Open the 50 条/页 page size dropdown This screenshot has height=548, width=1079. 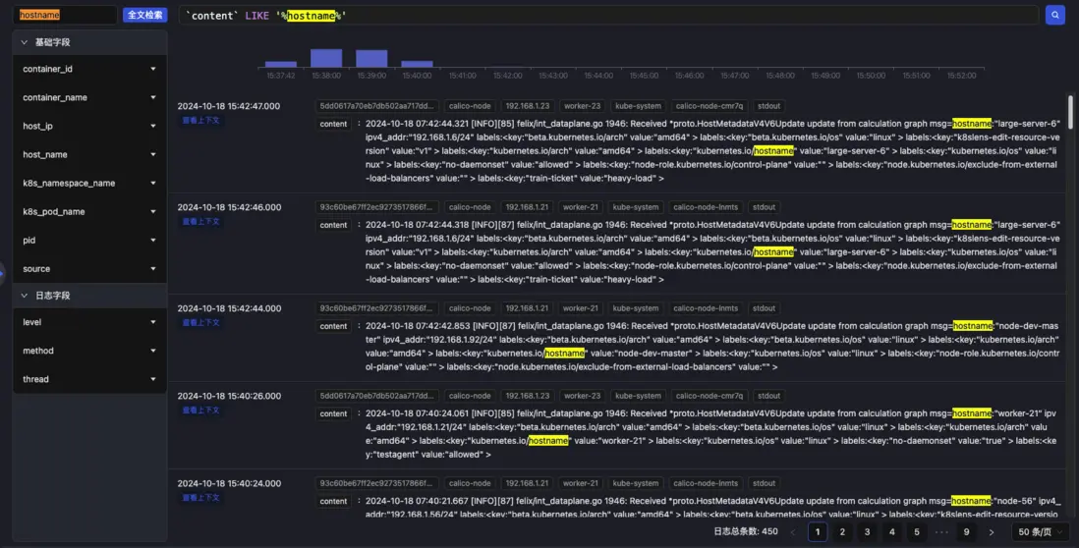(1040, 531)
